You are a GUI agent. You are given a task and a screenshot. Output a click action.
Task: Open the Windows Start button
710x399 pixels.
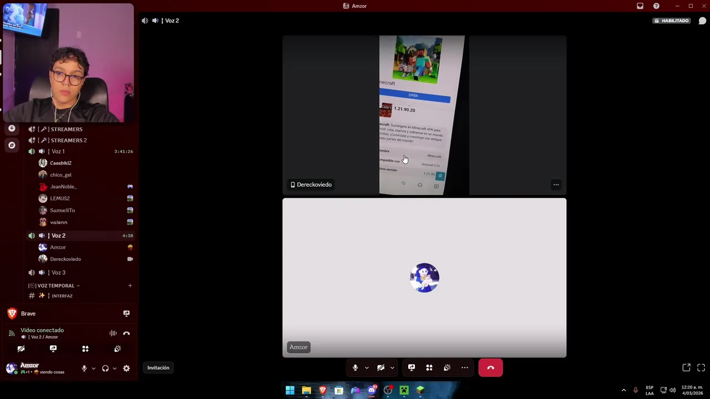click(290, 390)
